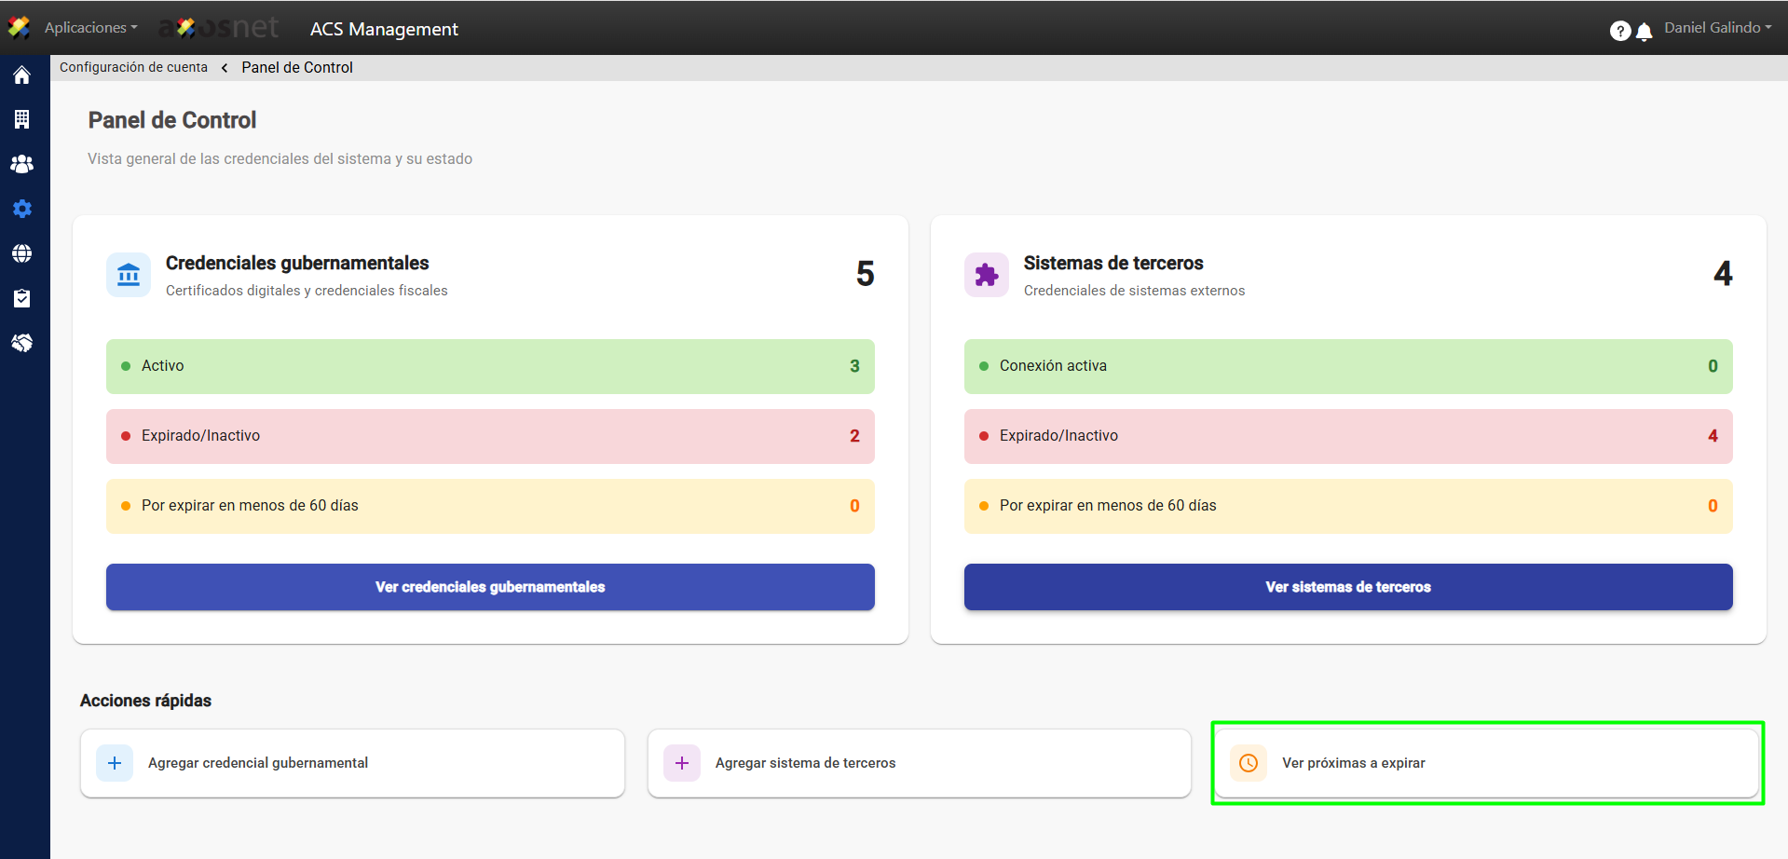Select the settings gear sidebar icon
This screenshot has height=859, width=1788.
pyautogui.click(x=21, y=209)
